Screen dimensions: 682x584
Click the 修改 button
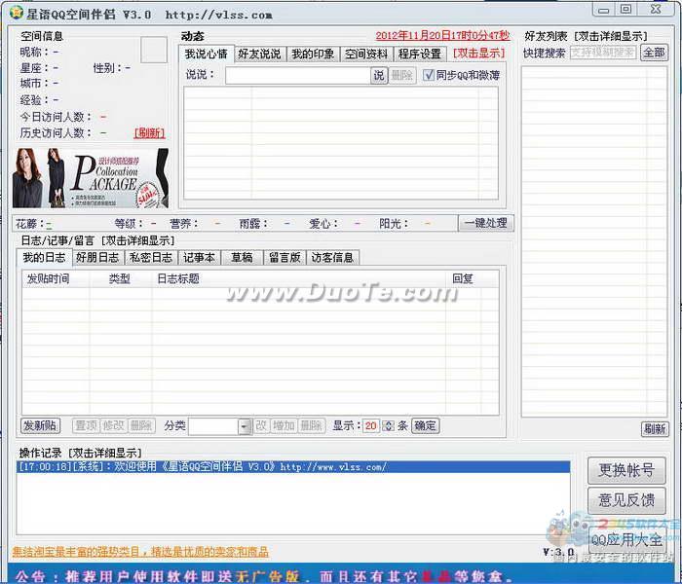pos(114,425)
